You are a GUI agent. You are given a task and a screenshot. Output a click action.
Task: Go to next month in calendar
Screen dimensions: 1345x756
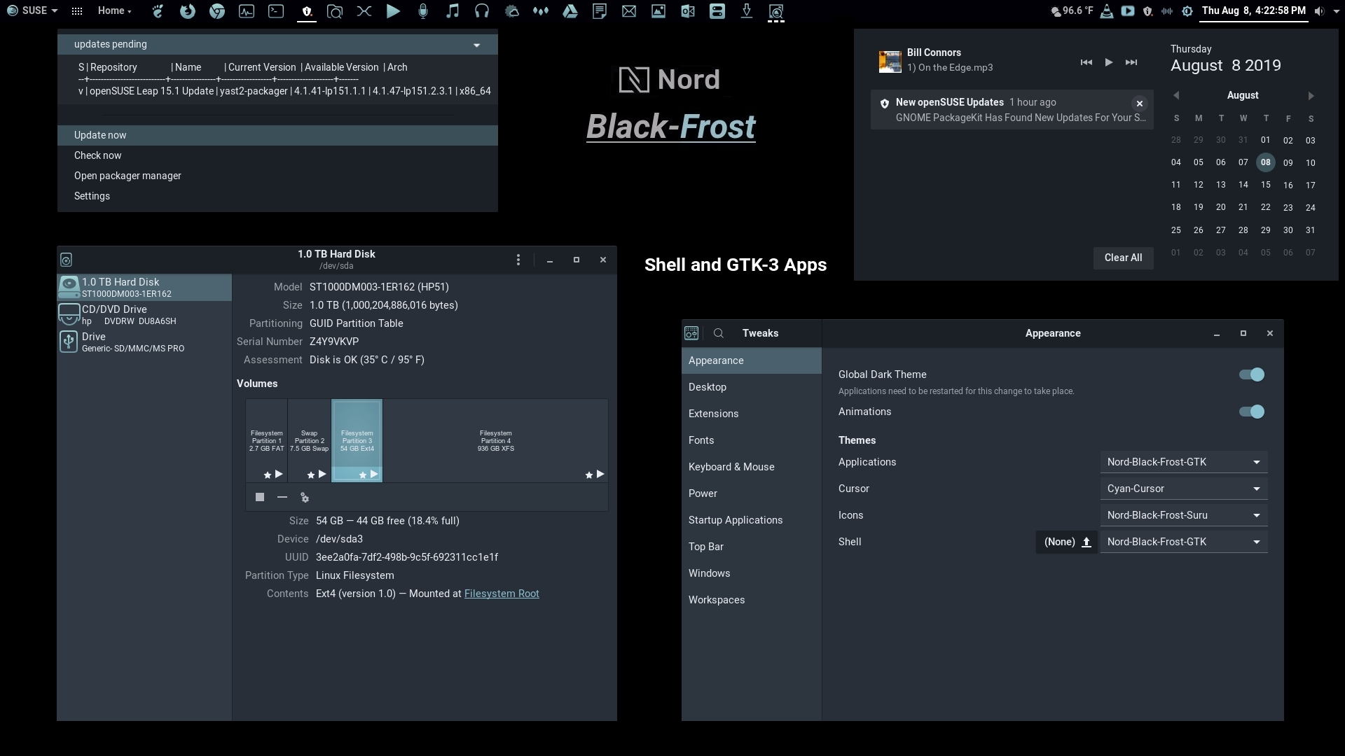[1311, 95]
